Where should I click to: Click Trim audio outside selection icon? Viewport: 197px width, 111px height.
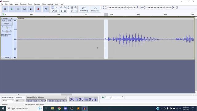coord(61,11)
